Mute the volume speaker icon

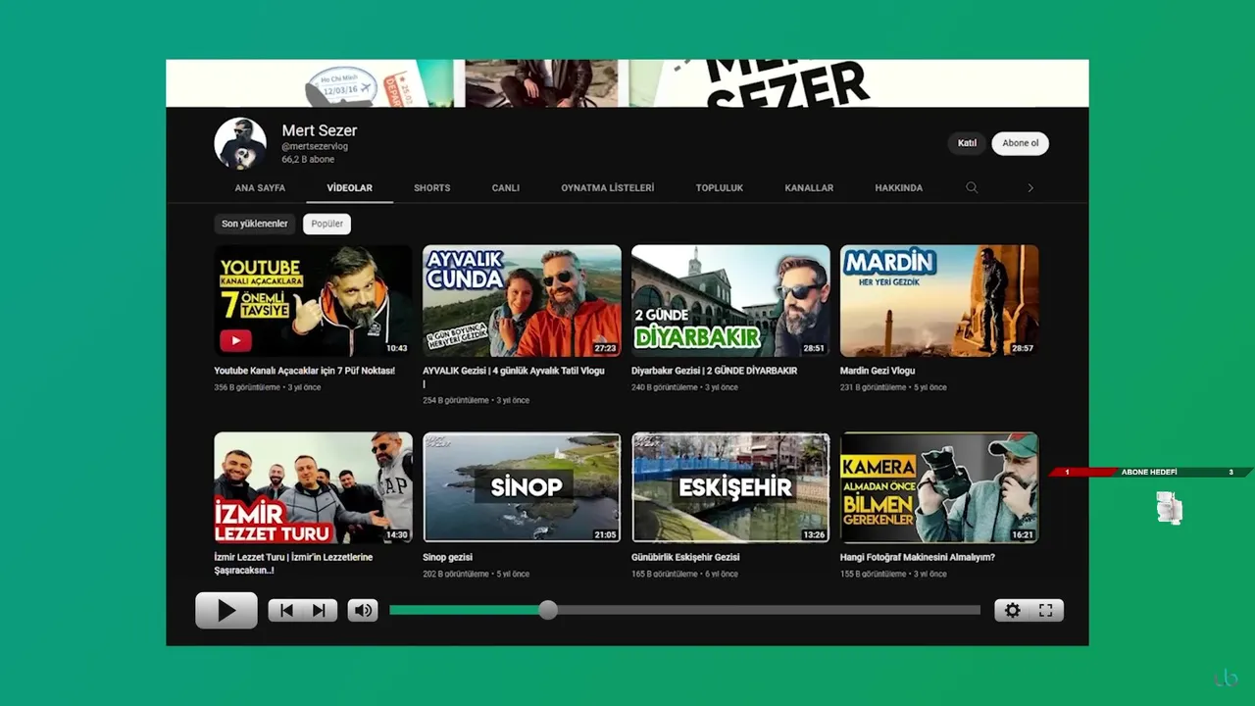click(x=363, y=610)
